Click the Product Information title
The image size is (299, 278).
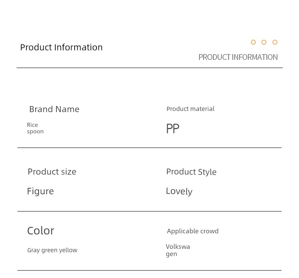pos(61,47)
